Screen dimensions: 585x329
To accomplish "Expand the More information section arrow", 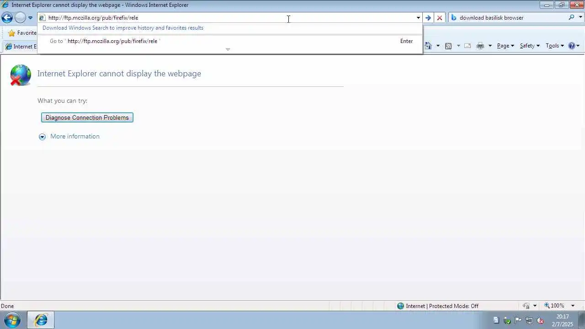I will tap(42, 137).
